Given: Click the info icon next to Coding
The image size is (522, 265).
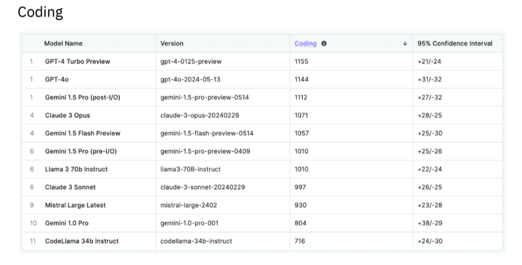Looking at the screenshot, I should point(324,44).
